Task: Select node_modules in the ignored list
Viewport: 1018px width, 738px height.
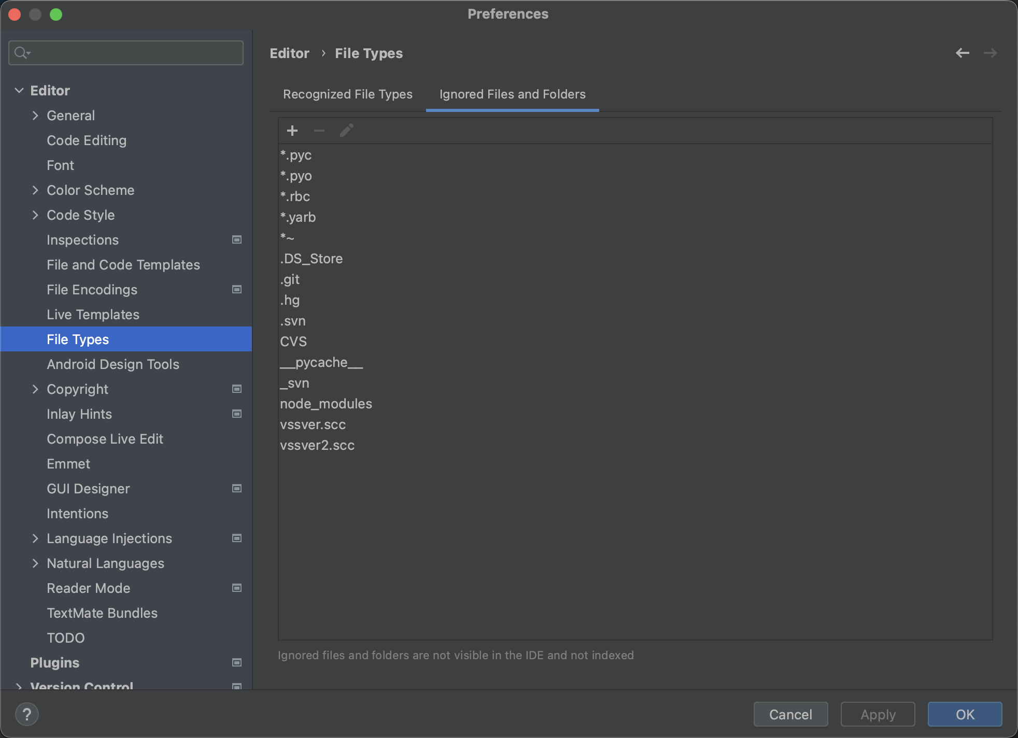Action: (x=326, y=404)
